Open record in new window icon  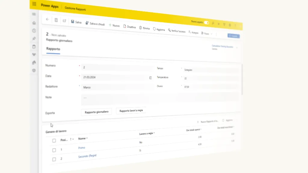[x=64, y=21]
